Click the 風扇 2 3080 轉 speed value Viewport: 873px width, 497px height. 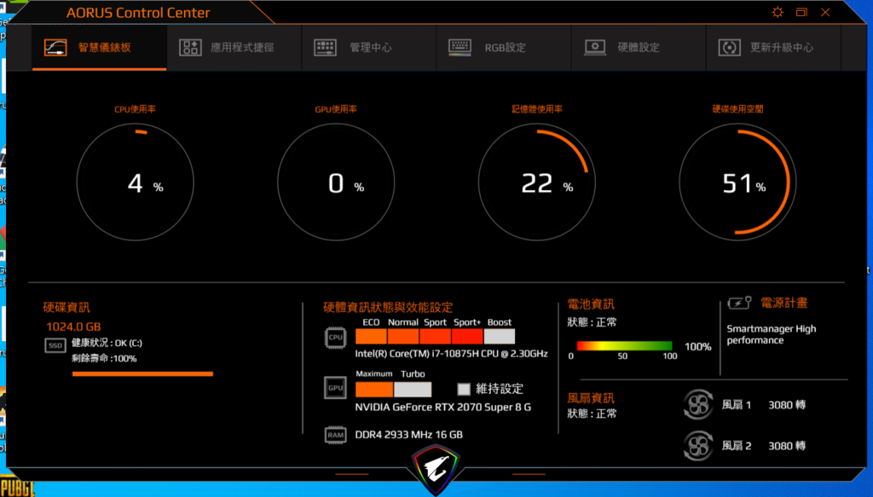tap(787, 446)
